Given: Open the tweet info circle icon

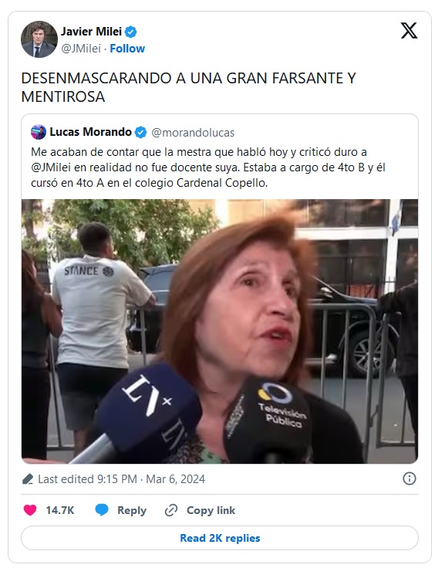Looking at the screenshot, I should tap(410, 478).
